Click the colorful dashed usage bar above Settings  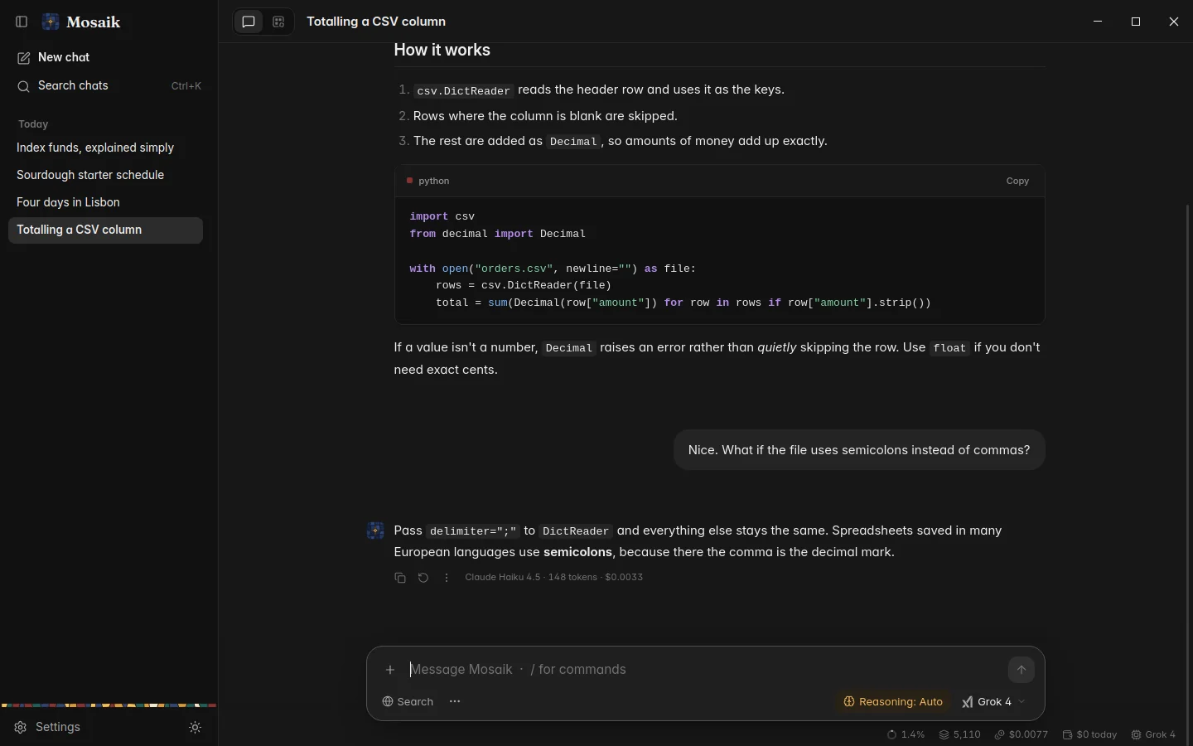[109, 705]
